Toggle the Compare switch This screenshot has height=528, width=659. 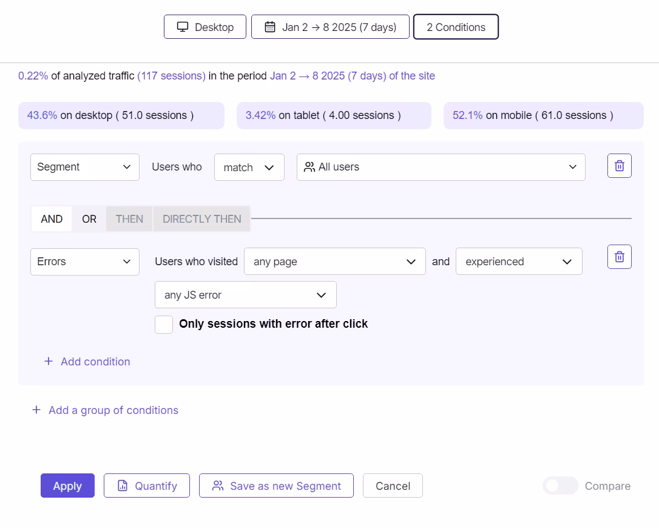(560, 486)
